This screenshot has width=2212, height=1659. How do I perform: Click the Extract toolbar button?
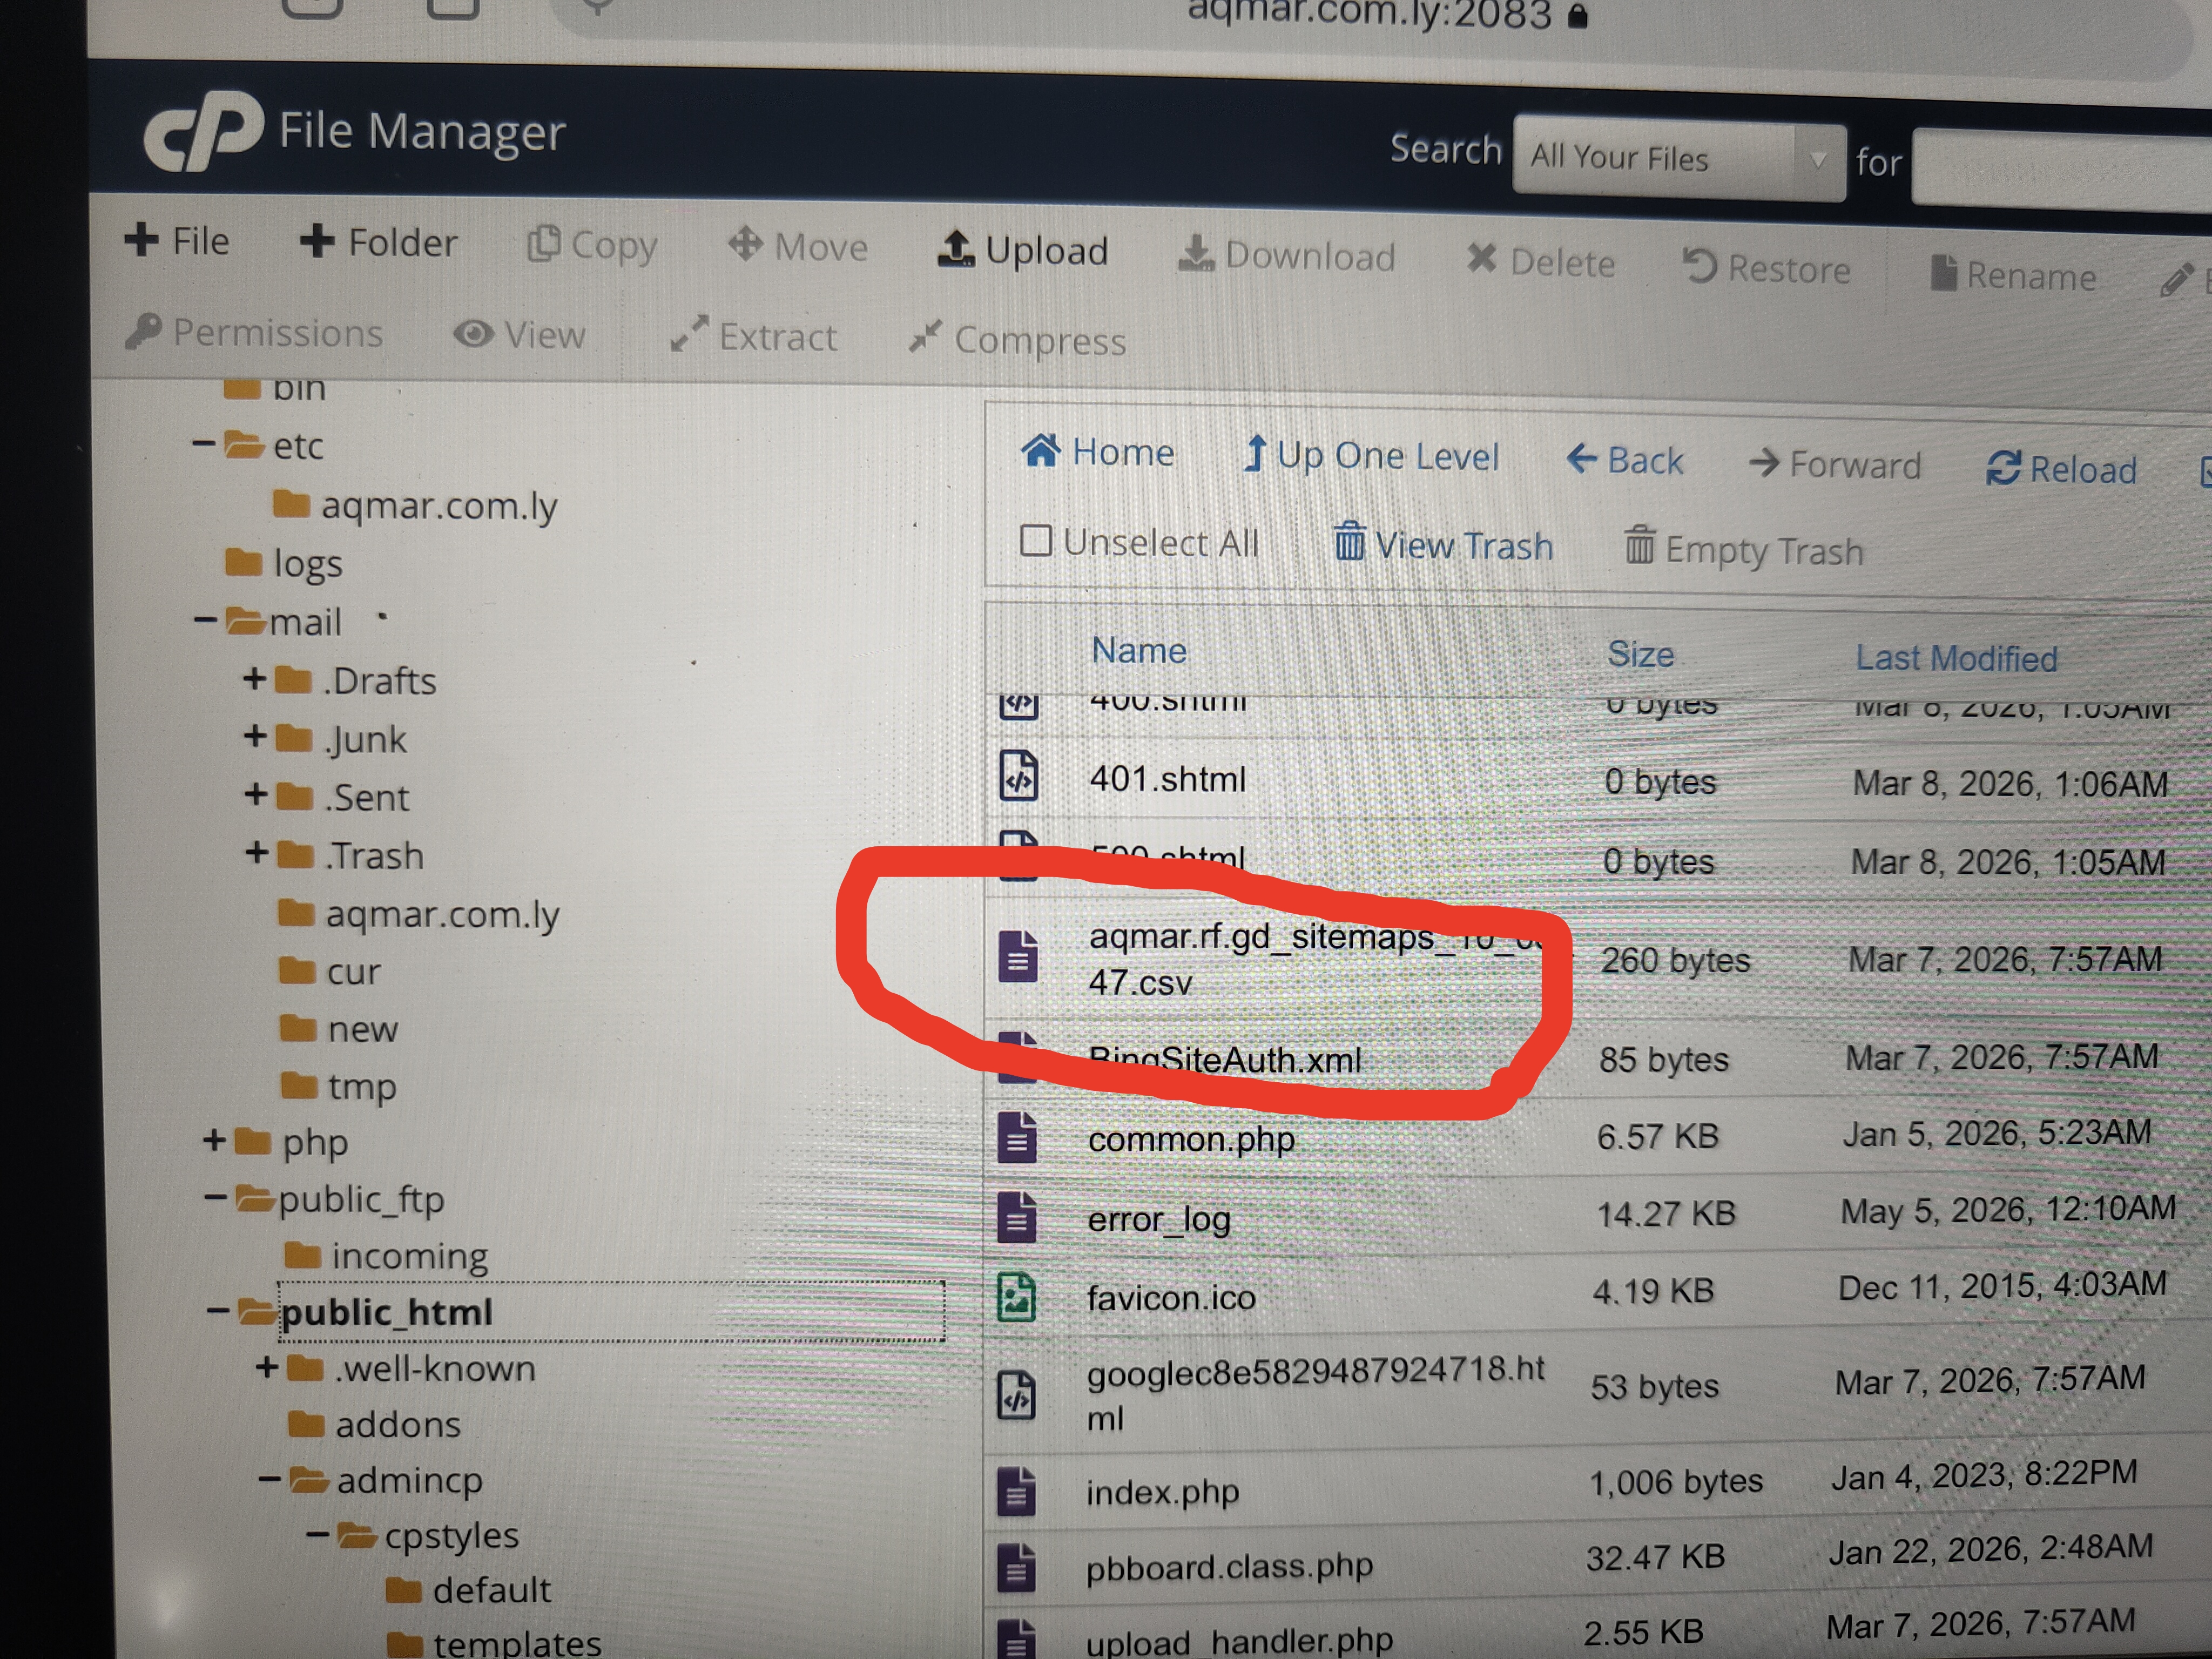[x=753, y=337]
